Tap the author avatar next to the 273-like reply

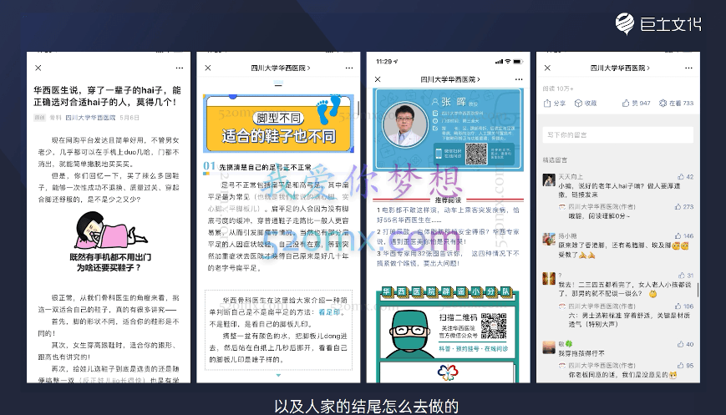tap(562, 207)
